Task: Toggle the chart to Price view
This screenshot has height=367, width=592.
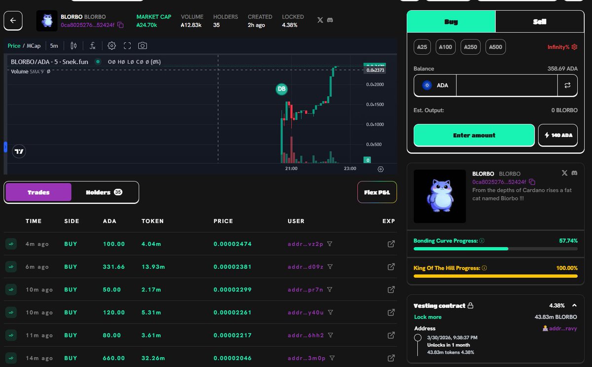Action: point(14,46)
